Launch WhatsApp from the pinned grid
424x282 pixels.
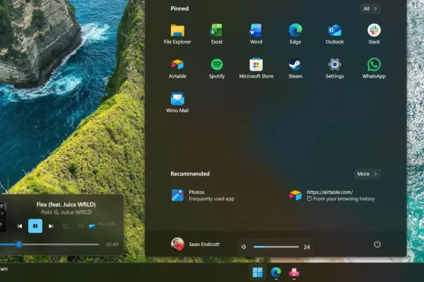pos(374,68)
